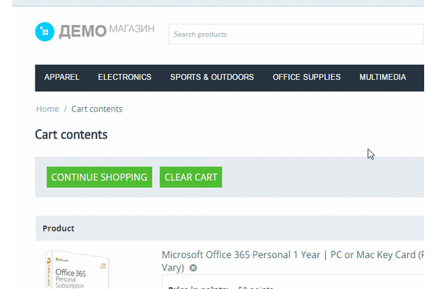
Task: Open the Sports & Outdoors category
Action: 212,77
